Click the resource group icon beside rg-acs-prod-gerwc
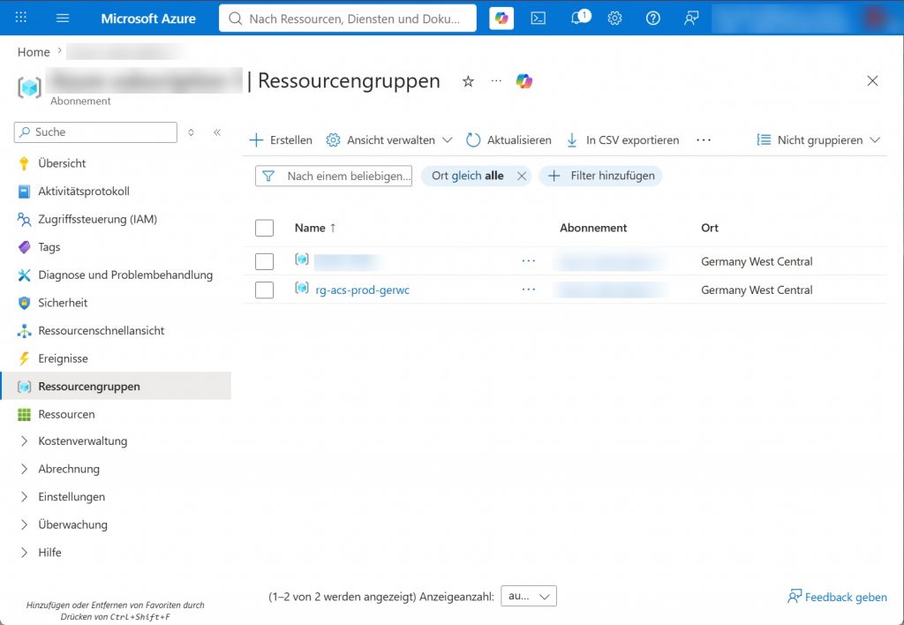The image size is (904, 625). (302, 288)
